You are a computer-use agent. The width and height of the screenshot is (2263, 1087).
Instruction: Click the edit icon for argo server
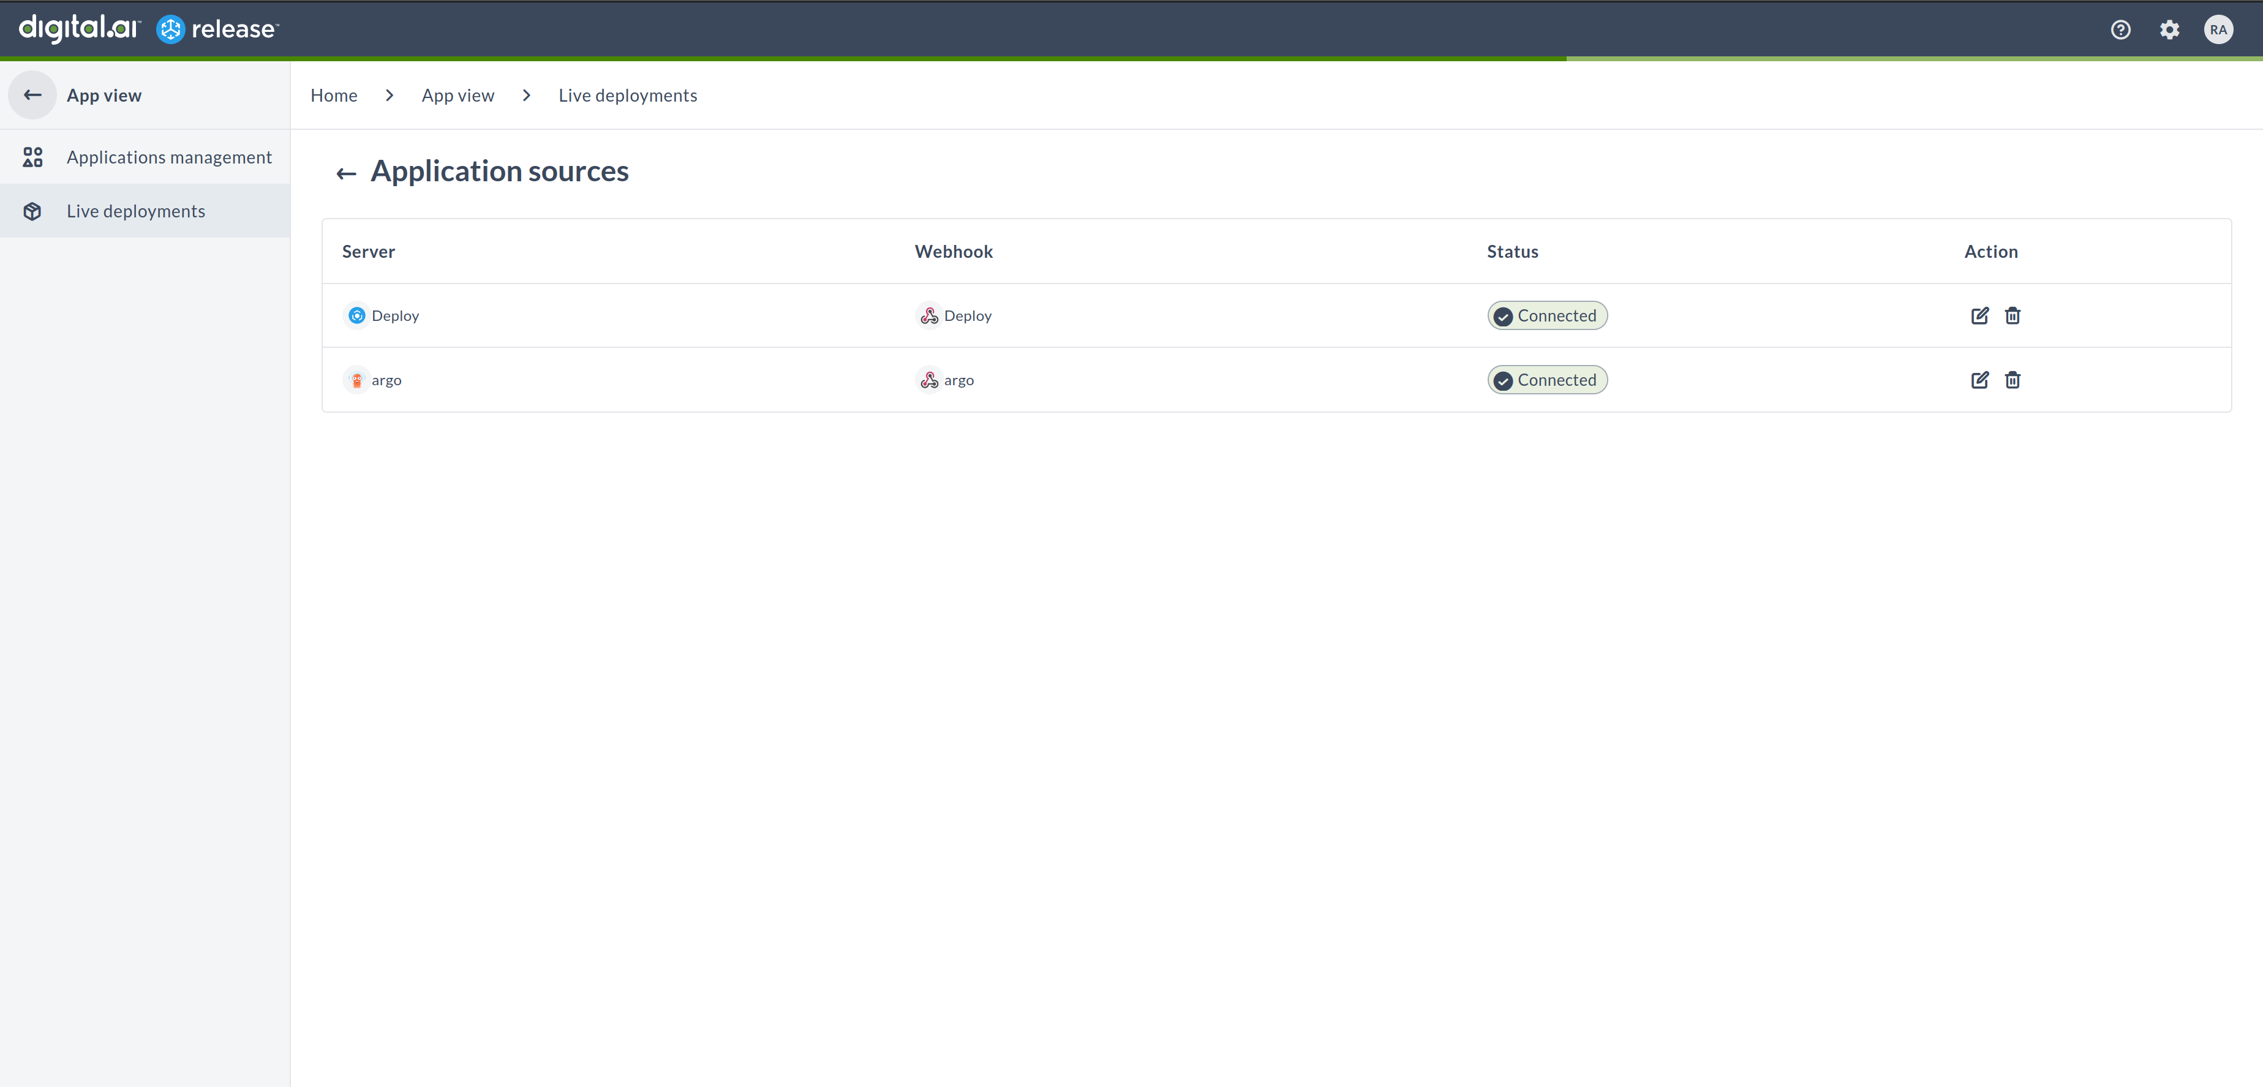pyautogui.click(x=1979, y=380)
